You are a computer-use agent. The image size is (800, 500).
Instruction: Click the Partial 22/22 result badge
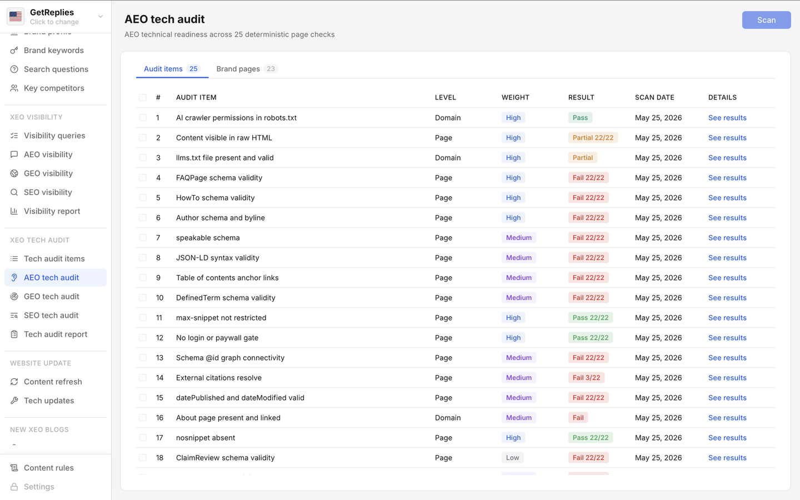[593, 138]
